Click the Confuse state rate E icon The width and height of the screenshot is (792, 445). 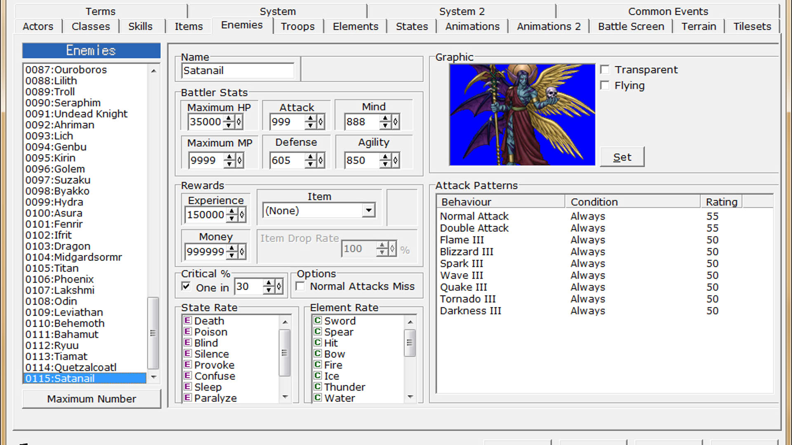(187, 376)
